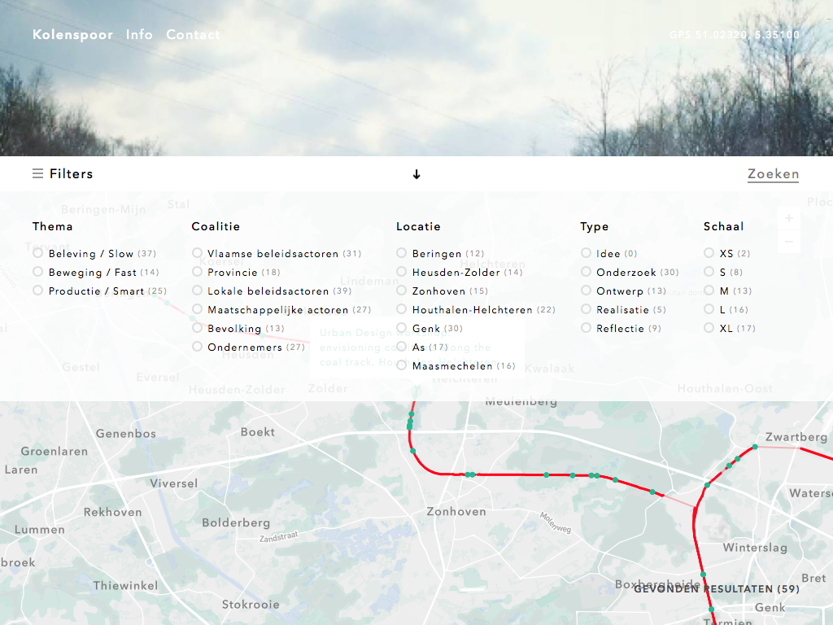Zoom in the map with plus button
The image size is (833, 625).
[789, 218]
